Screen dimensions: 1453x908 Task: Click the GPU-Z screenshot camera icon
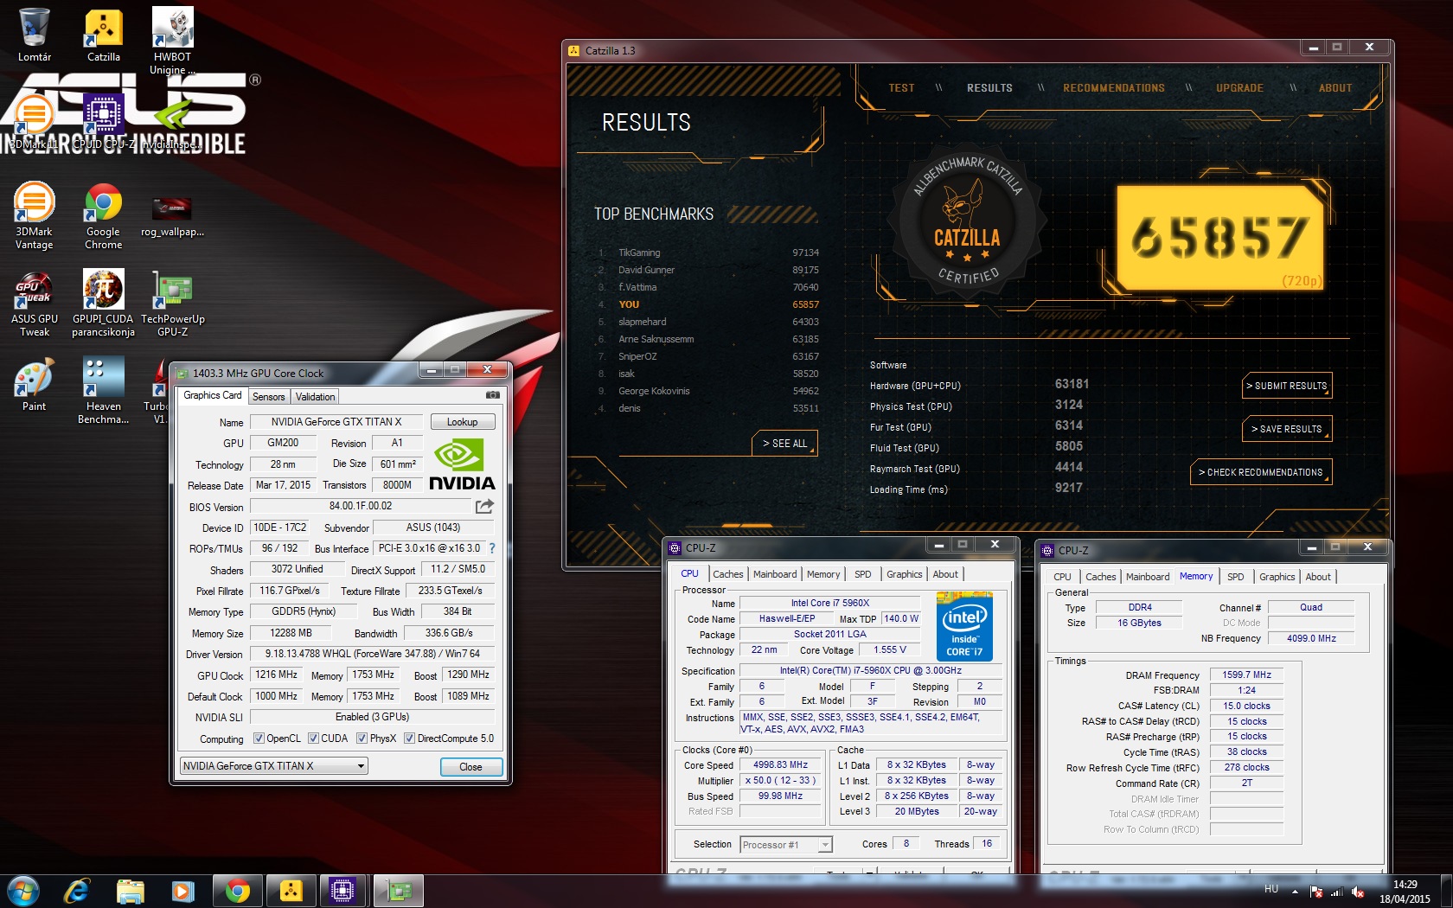pos(492,395)
